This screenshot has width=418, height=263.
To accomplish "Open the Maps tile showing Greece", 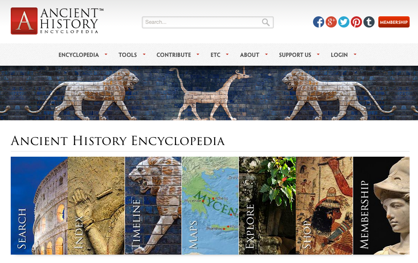I will [210, 206].
